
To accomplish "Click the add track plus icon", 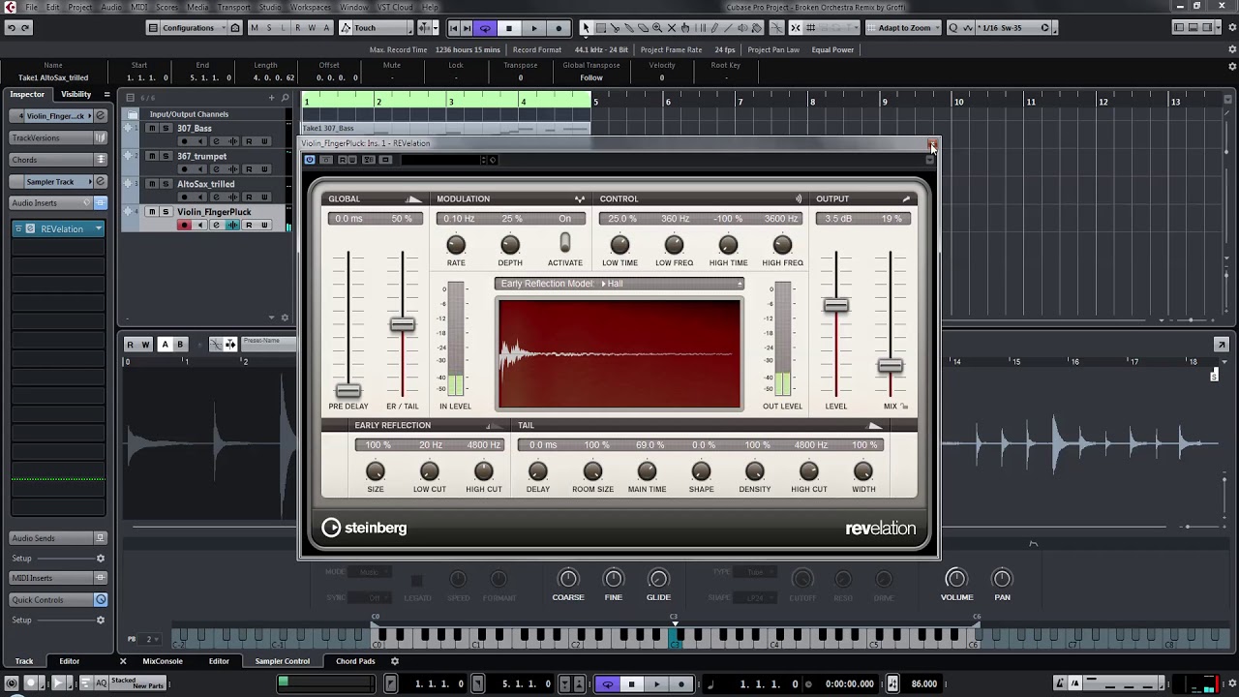I will tap(272, 98).
